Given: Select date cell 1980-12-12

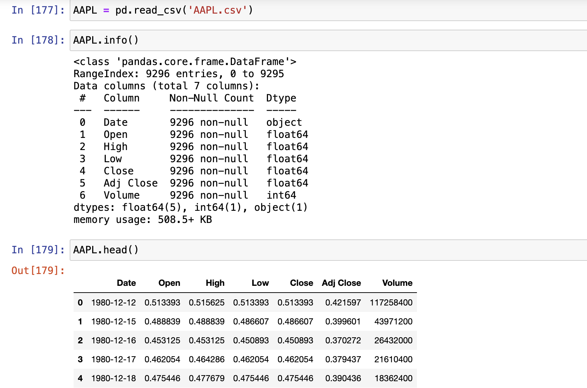Looking at the screenshot, I should (x=114, y=303).
